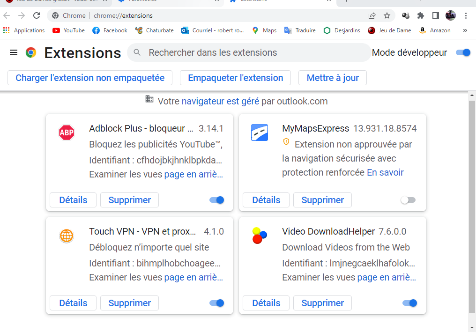The width and height of the screenshot is (476, 332).
Task: Click the share page icon in address bar
Action: (372, 15)
